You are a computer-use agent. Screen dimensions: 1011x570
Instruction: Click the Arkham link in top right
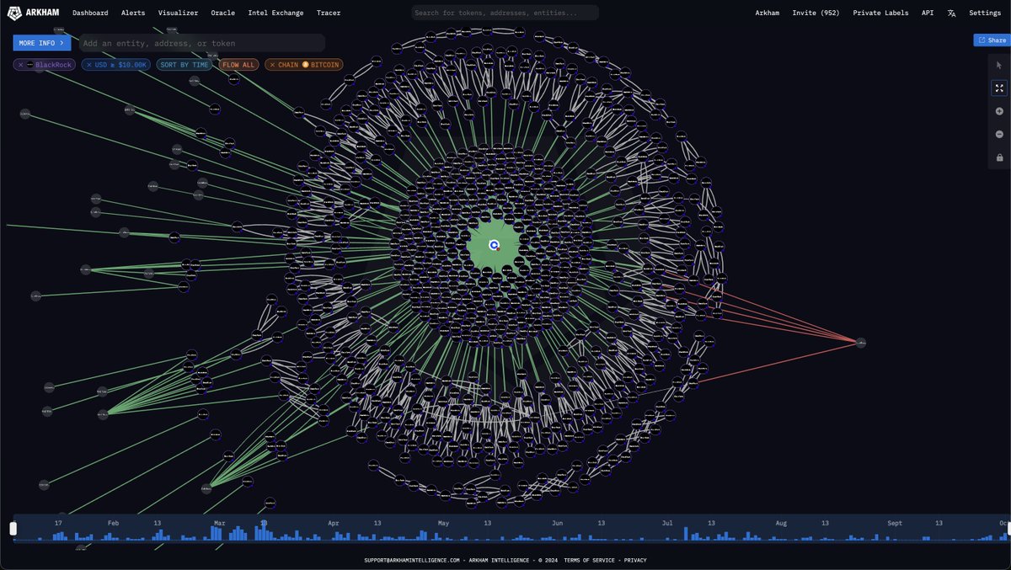pos(768,13)
